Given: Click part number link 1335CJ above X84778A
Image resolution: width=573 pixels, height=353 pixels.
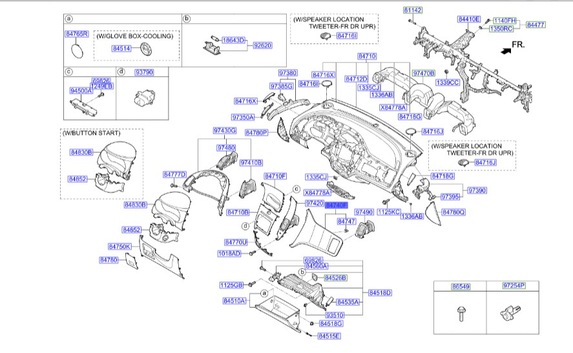Looking at the screenshot, I should 317,177.
